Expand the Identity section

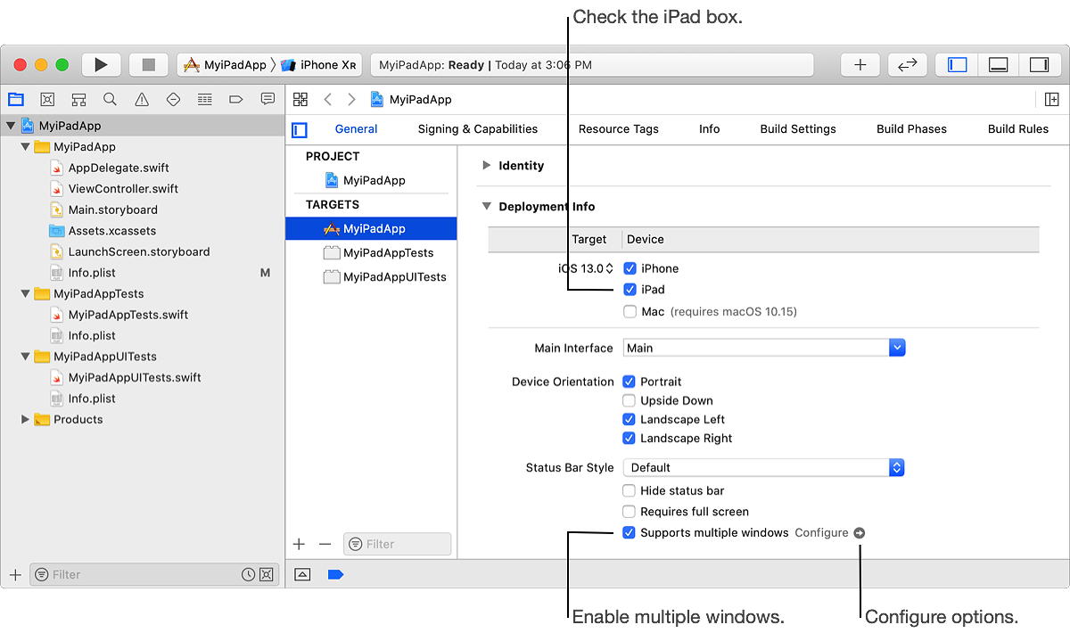tap(487, 166)
